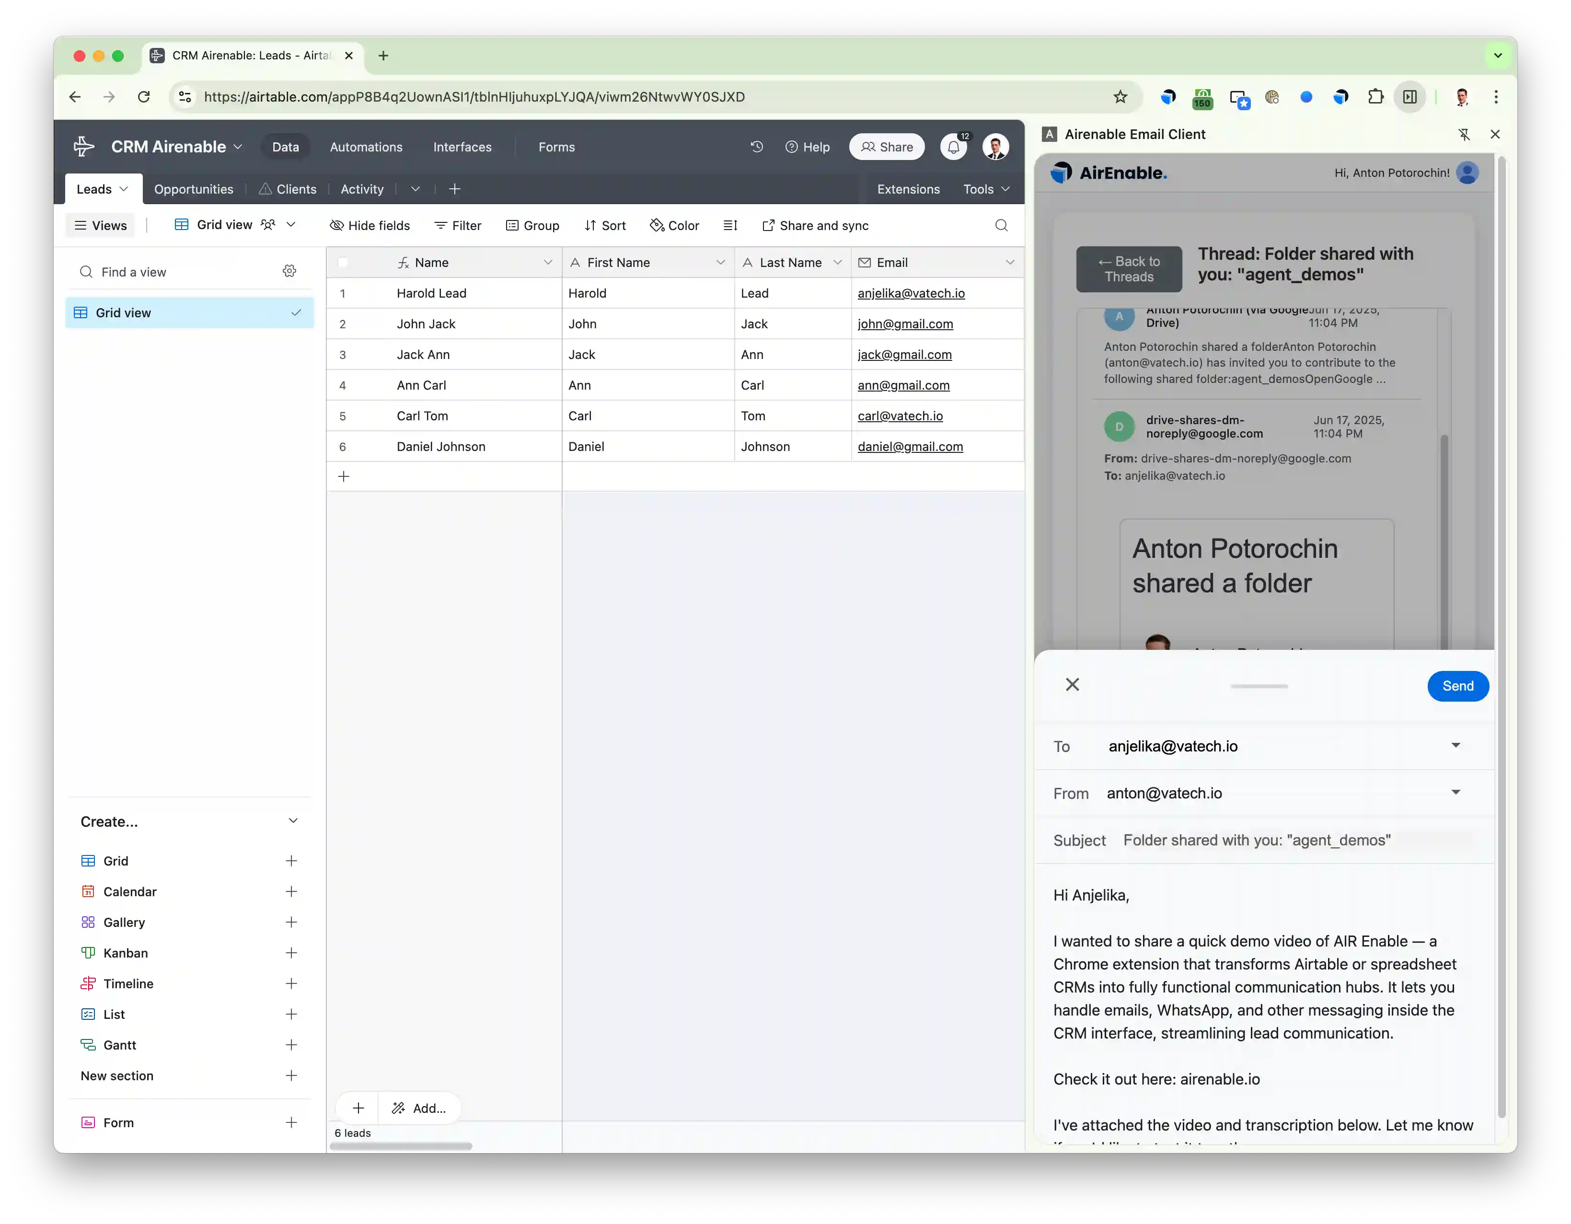The width and height of the screenshot is (1571, 1224).
Task: Search records with the magnifying glass icon
Action: pyautogui.click(x=1001, y=225)
